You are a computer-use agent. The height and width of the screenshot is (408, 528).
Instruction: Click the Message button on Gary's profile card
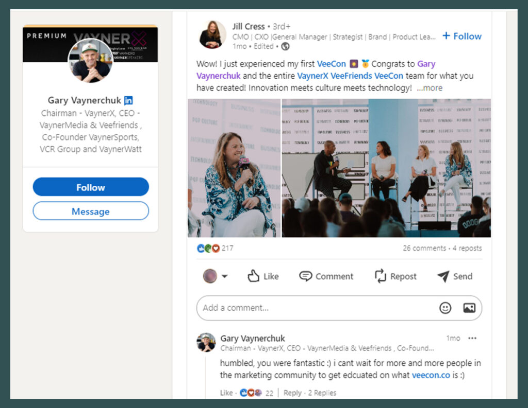[90, 211]
